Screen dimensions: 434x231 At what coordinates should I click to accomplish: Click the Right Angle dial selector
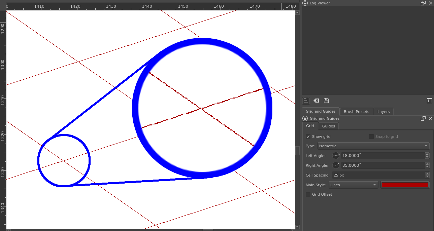click(336, 165)
